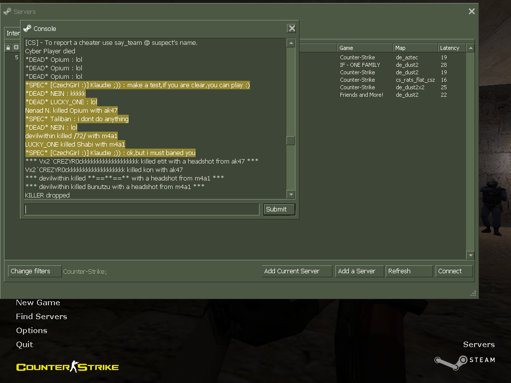511x383 pixels.
Task: Click console scrollbar down arrow
Action: 291,194
